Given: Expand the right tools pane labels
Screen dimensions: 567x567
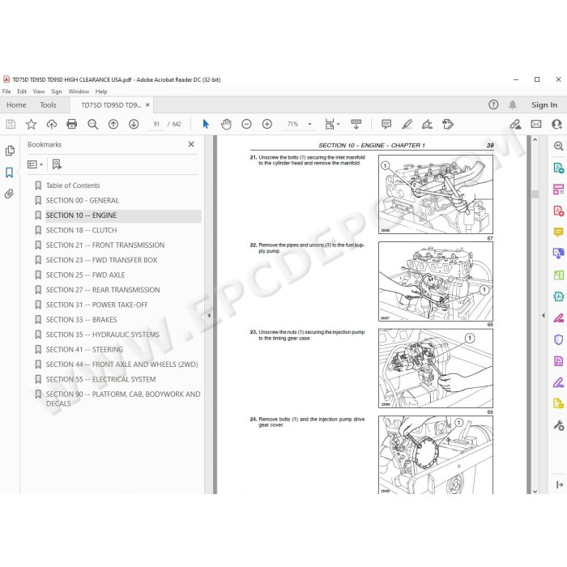Looking at the screenshot, I should coord(559,484).
